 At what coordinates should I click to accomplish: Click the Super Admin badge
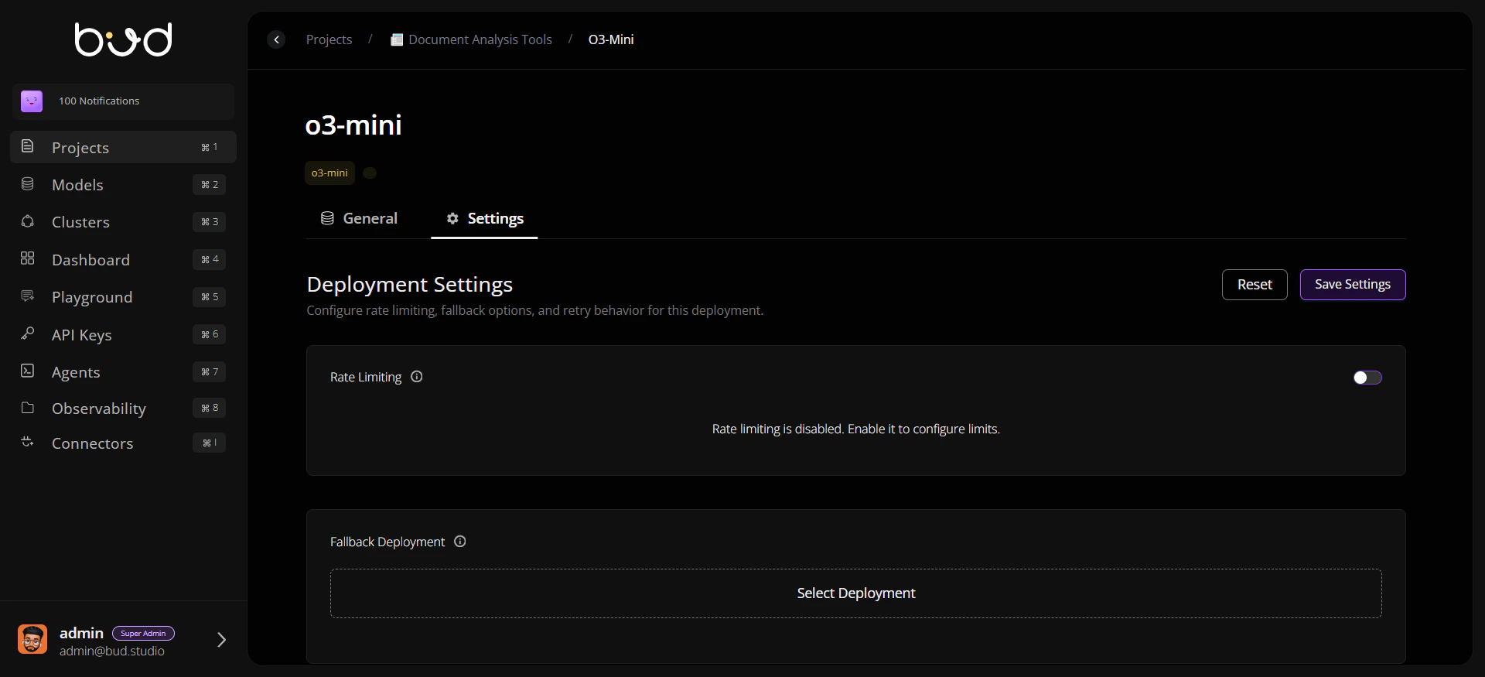143,633
